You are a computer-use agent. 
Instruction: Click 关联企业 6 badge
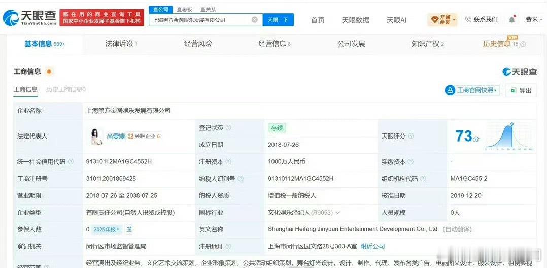144,136
